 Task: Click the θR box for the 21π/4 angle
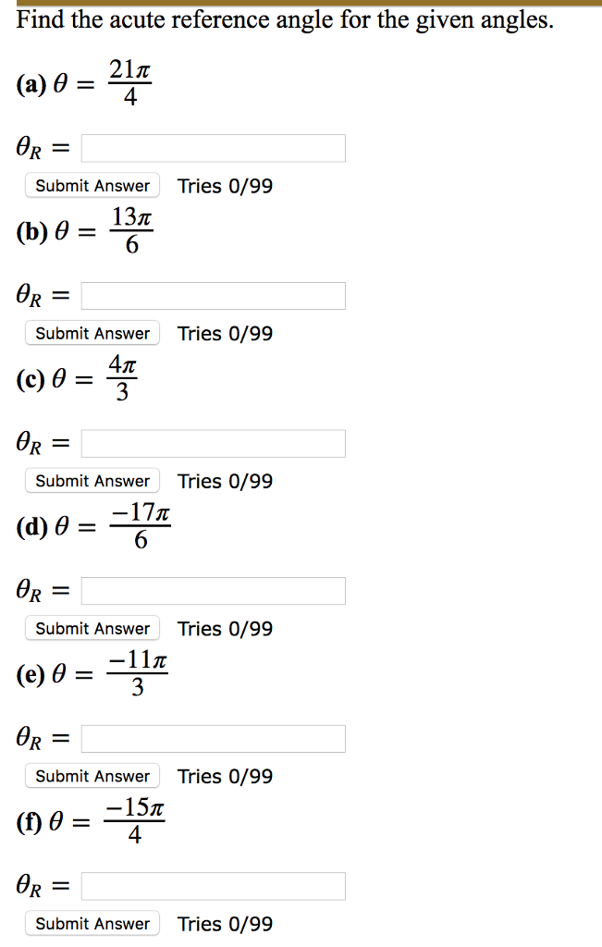213,147
